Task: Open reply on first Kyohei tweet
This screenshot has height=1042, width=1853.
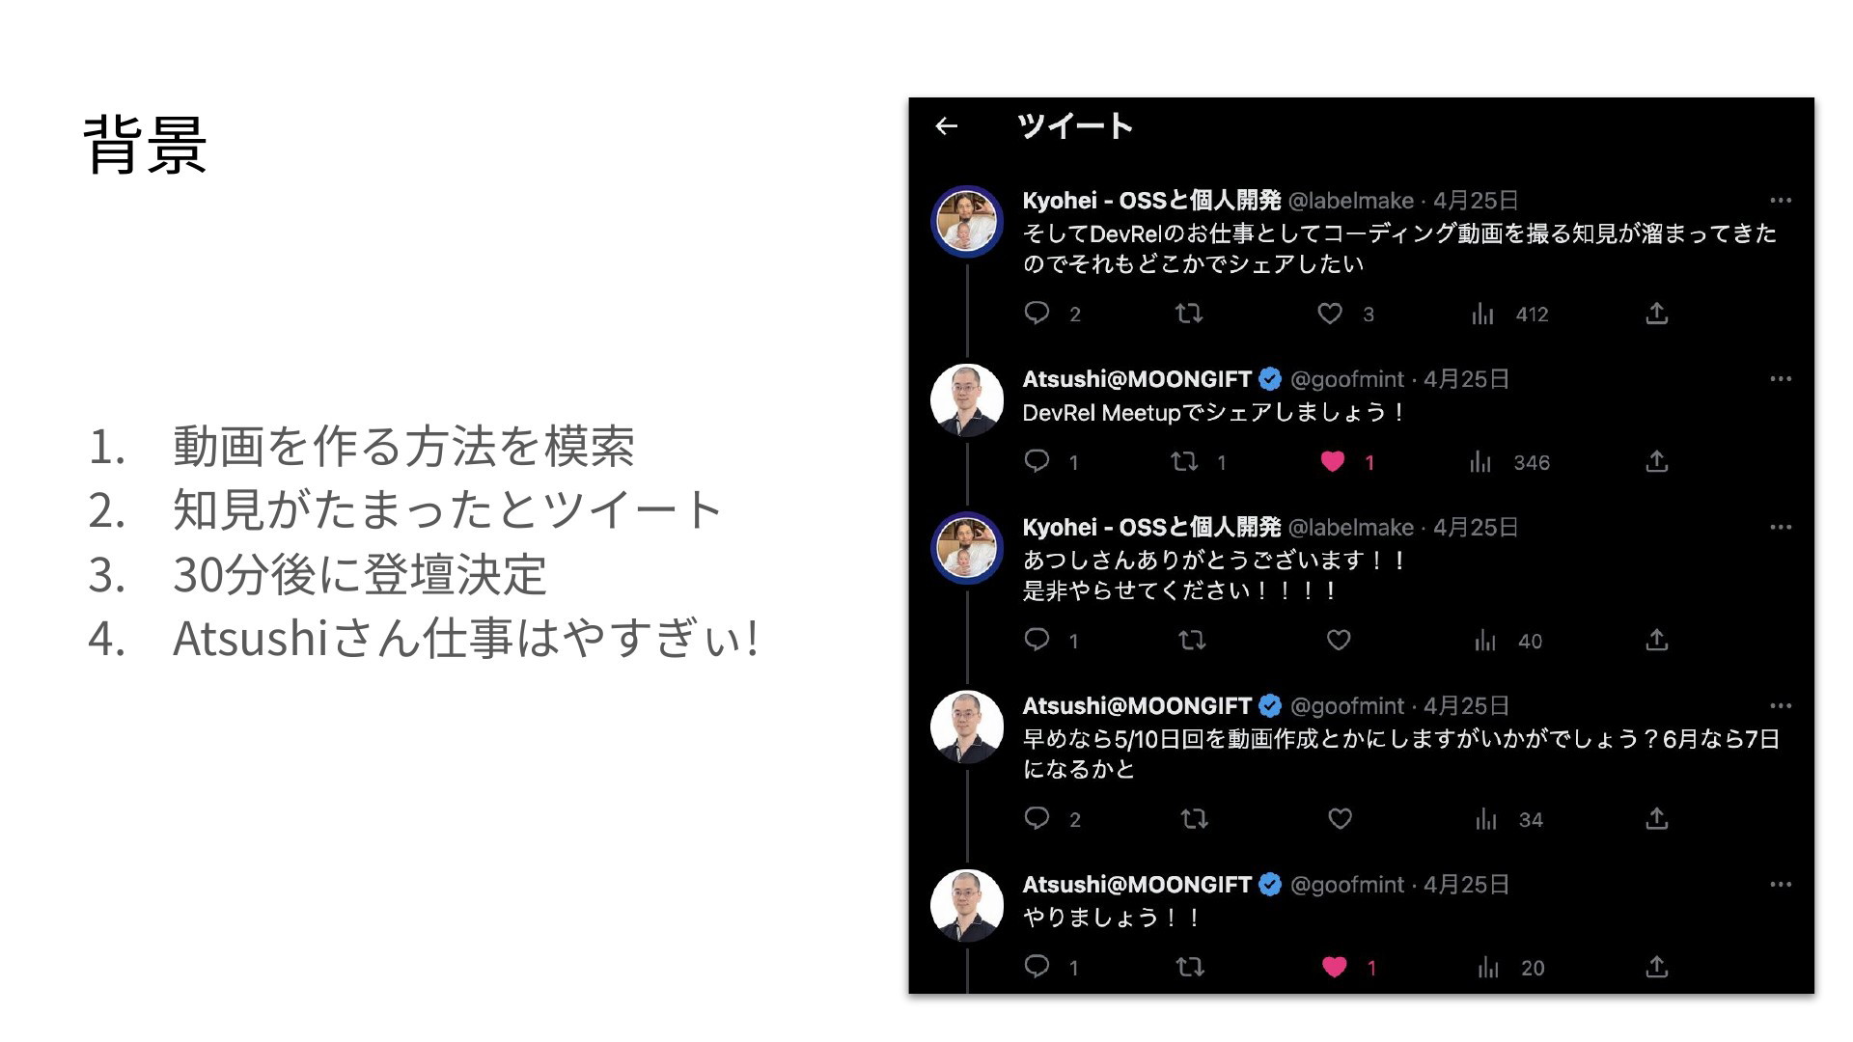Action: pyautogui.click(x=1037, y=313)
